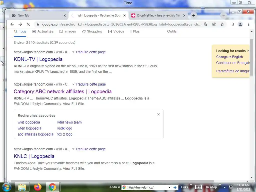Open the Actualités results tab

click(x=43, y=31)
